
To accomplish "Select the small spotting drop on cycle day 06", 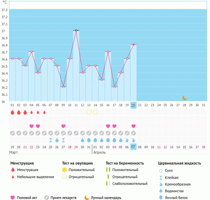I will [x=44, y=112].
